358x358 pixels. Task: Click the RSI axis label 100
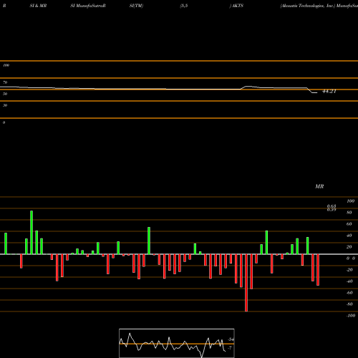click(x=6, y=65)
